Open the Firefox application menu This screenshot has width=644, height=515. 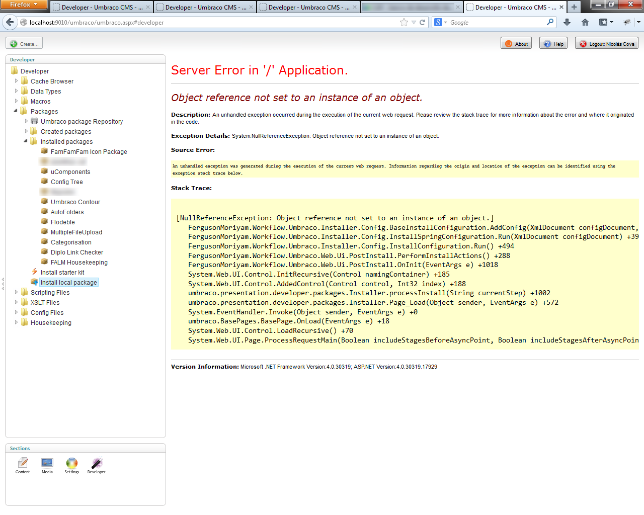click(24, 5)
